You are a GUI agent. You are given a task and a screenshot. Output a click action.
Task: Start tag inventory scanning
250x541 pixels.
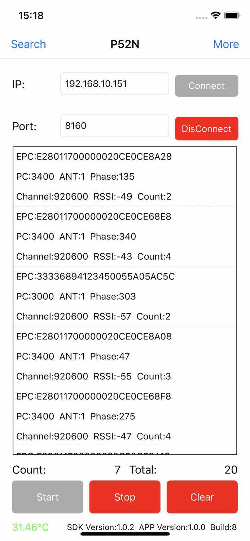click(47, 497)
